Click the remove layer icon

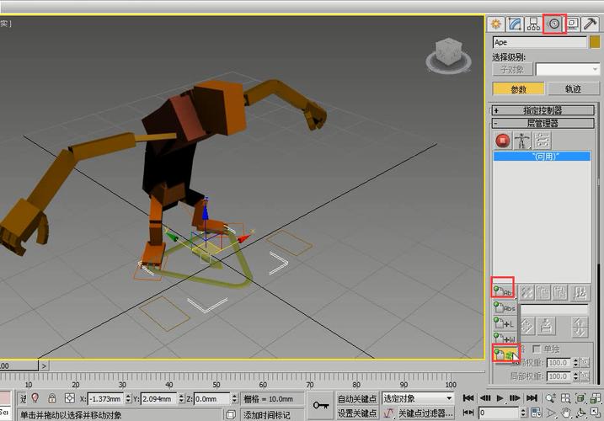(x=527, y=293)
